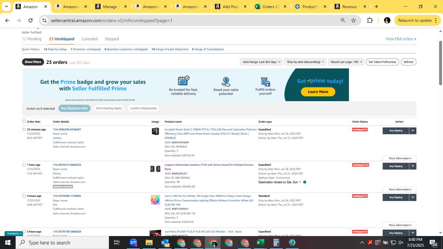The height and width of the screenshot is (249, 443).
Task: Open Excel from the taskbar
Action: (260, 243)
